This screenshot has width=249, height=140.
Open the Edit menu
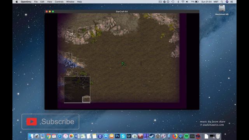click(x=42, y=2)
